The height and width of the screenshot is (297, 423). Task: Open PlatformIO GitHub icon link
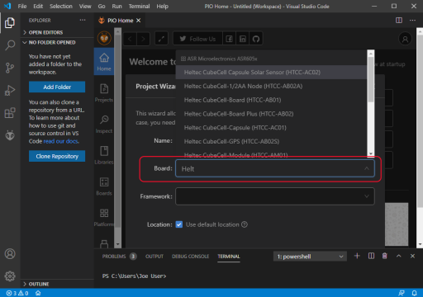(x=256, y=39)
